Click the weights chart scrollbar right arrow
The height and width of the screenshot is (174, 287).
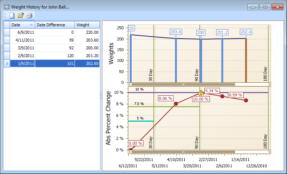tap(269, 85)
